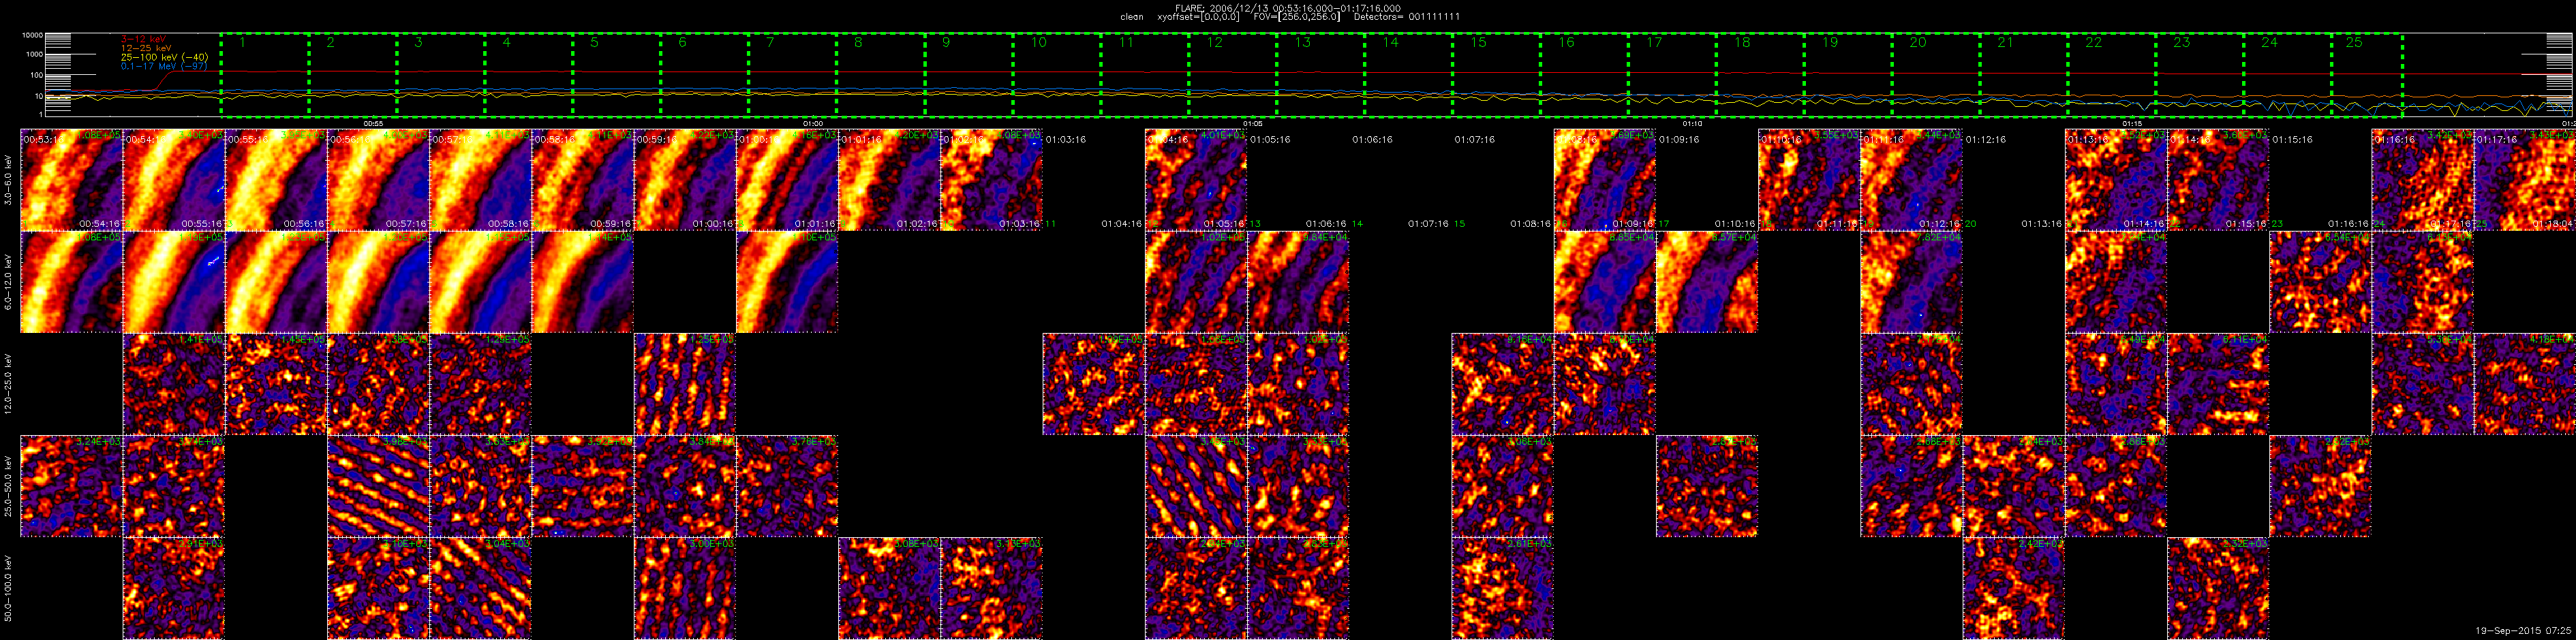Open the 6.0-12.0 keV image for interval 17

(1707, 282)
